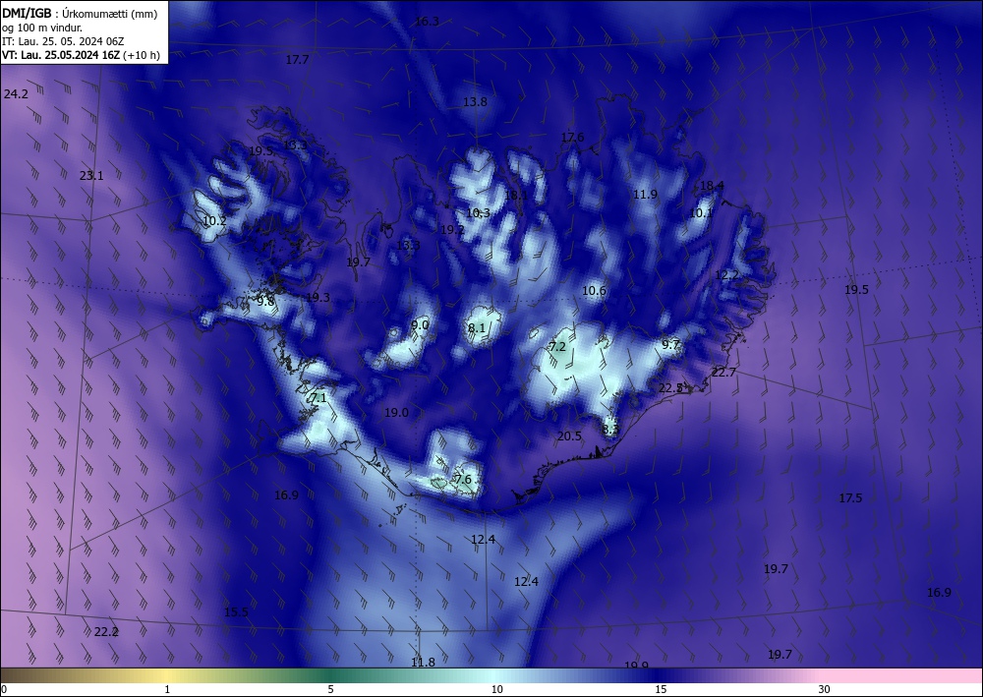Pick the 24.2 value label
This screenshot has width=983, height=697.
click(16, 94)
